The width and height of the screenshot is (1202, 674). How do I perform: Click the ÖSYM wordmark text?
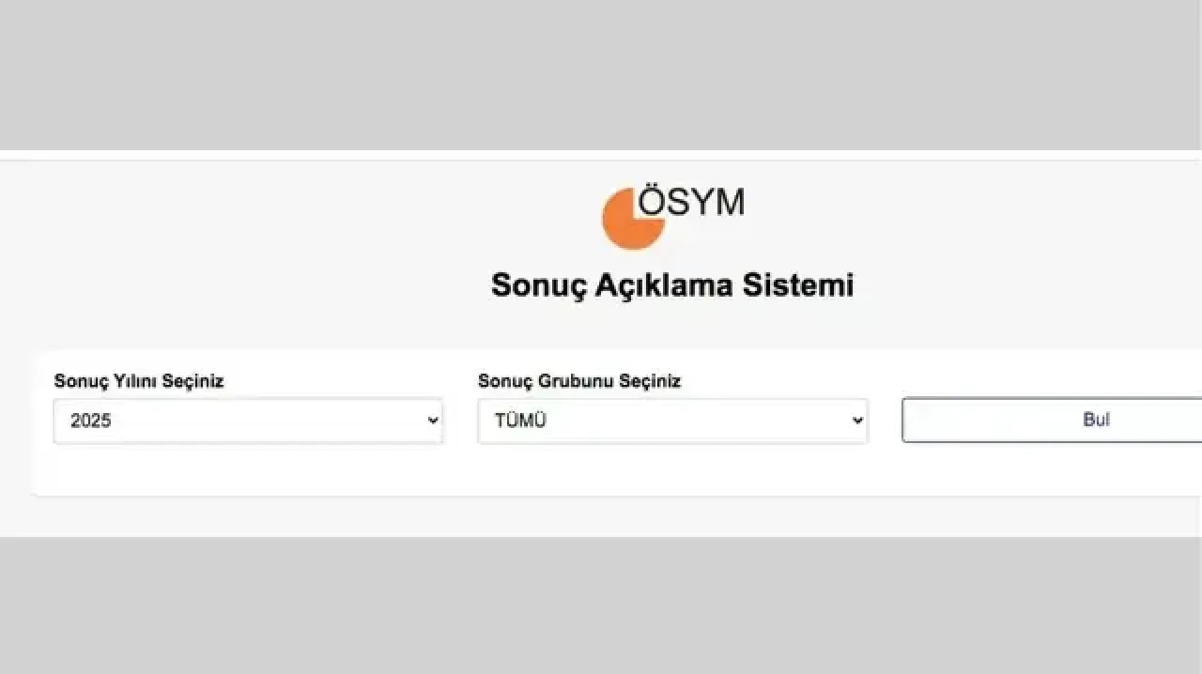(x=692, y=202)
